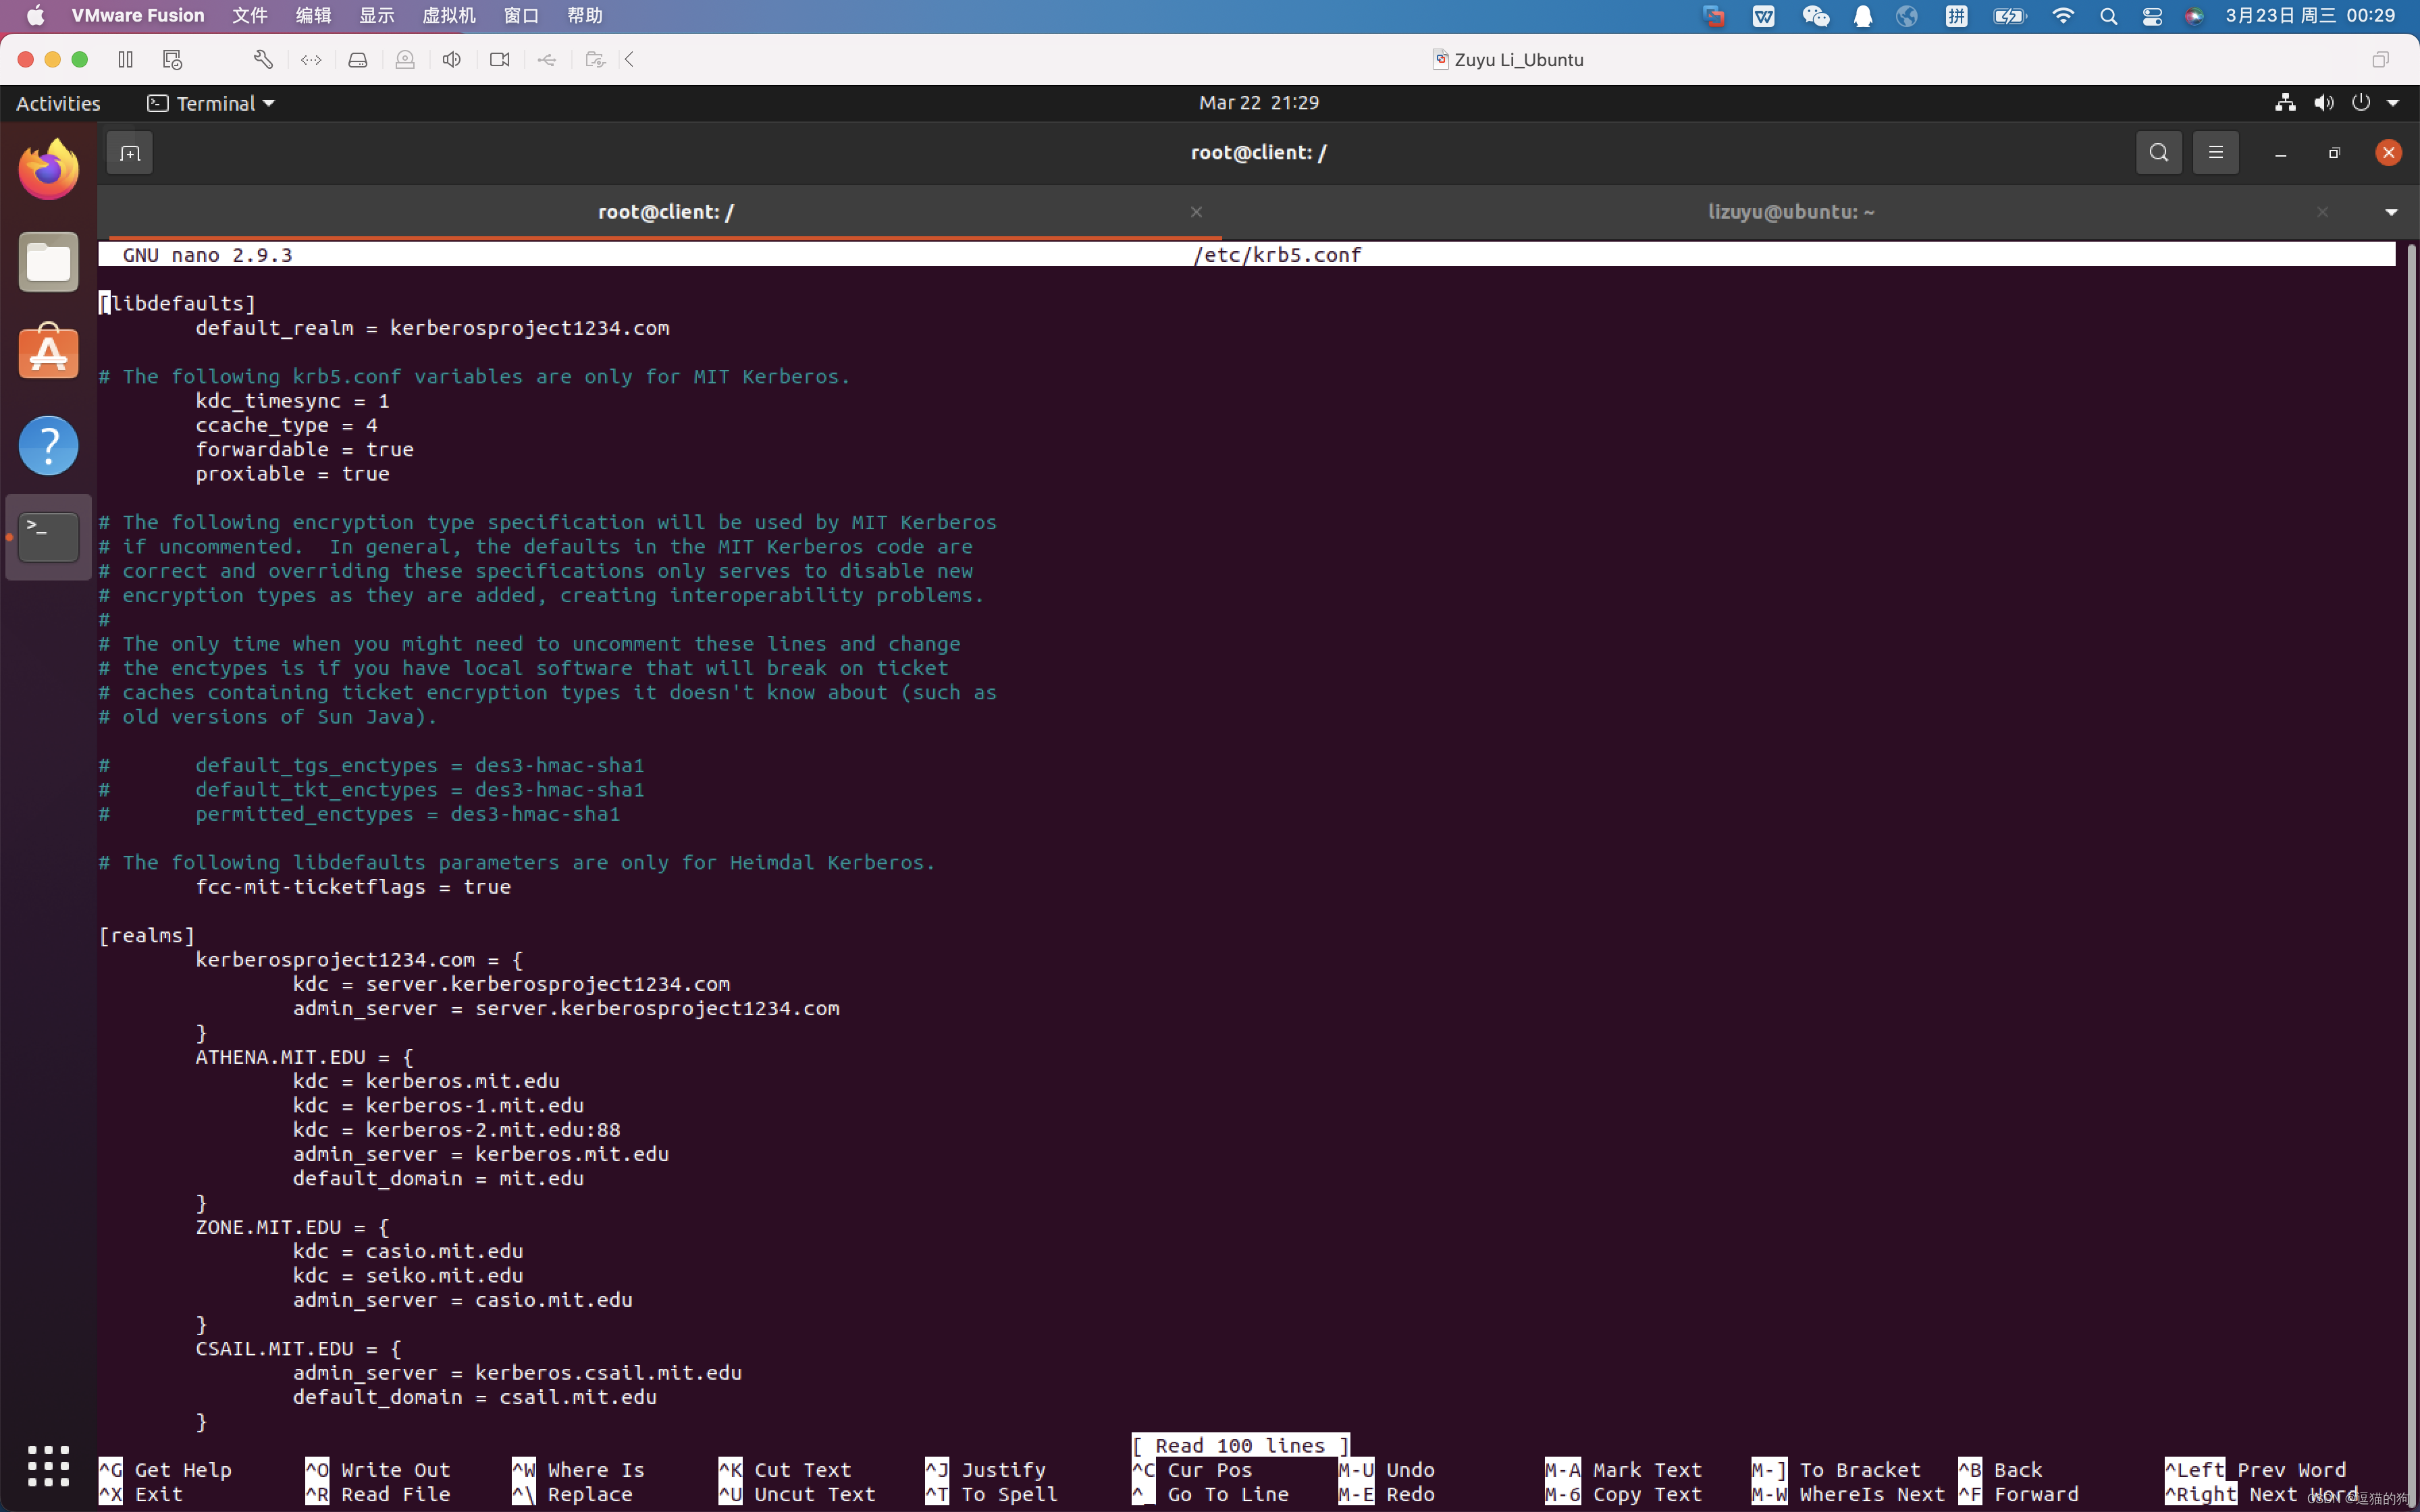Image resolution: width=2420 pixels, height=1512 pixels.
Task: Open Ubuntu Software in the dock
Action: pyautogui.click(x=48, y=352)
